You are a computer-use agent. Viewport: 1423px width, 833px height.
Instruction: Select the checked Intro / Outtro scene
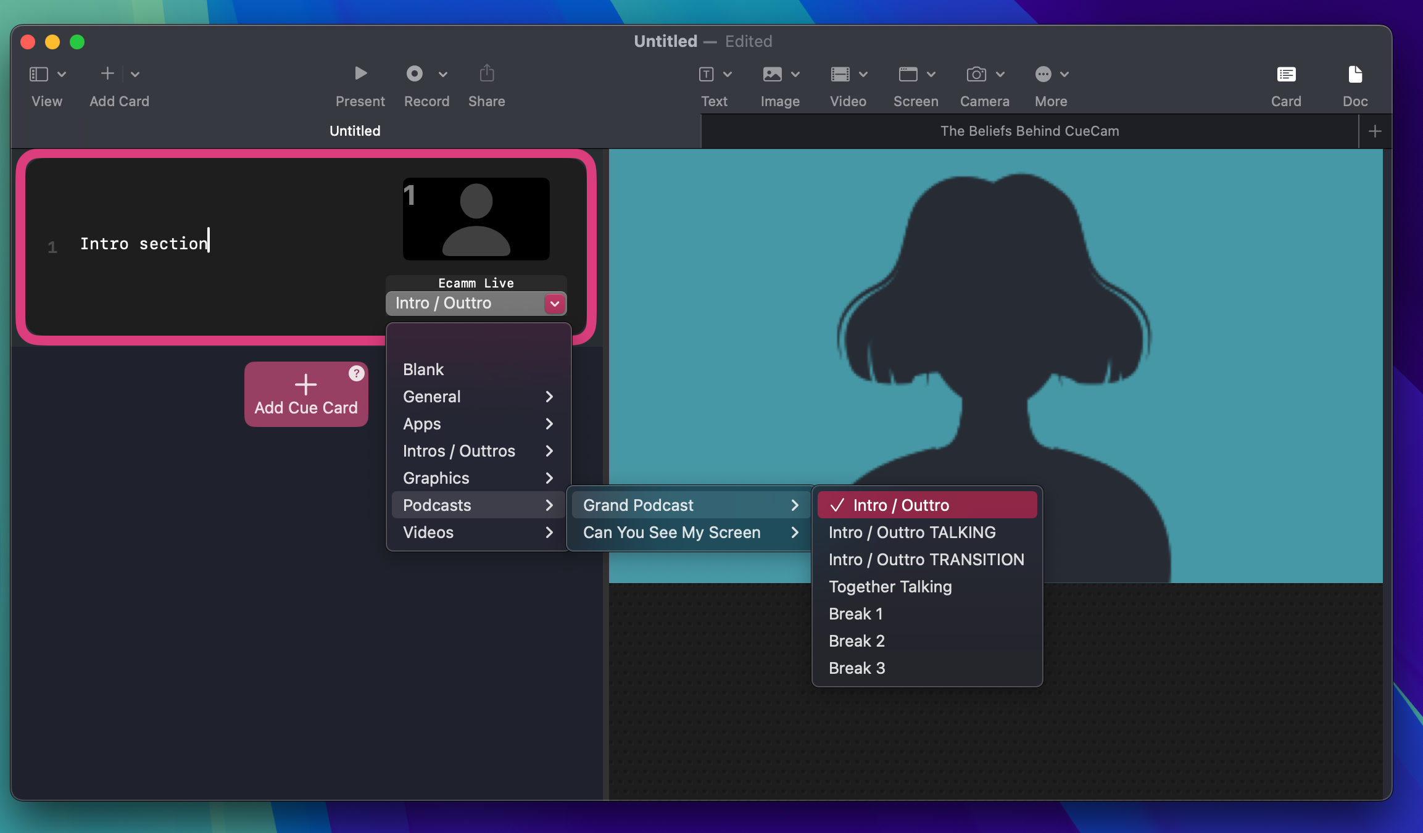point(927,505)
